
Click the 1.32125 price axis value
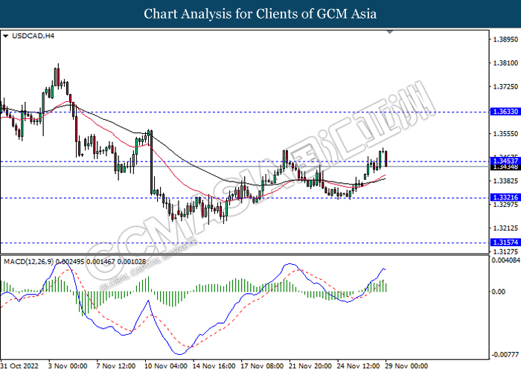(x=505, y=228)
